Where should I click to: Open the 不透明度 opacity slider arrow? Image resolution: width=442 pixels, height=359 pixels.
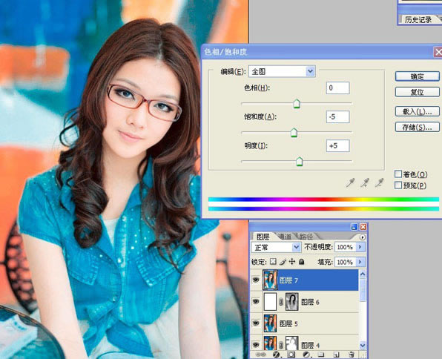[x=360, y=247]
